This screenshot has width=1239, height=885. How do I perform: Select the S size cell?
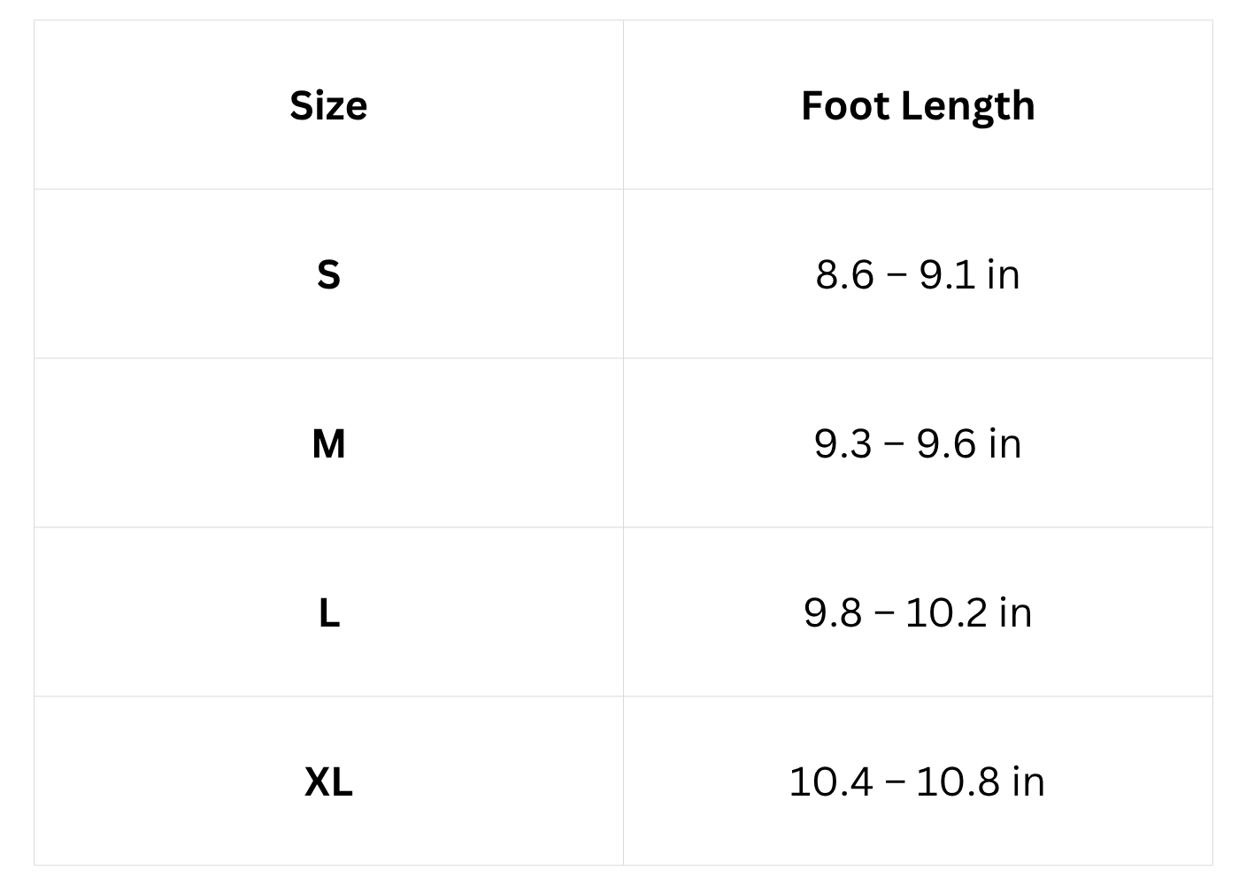(328, 274)
